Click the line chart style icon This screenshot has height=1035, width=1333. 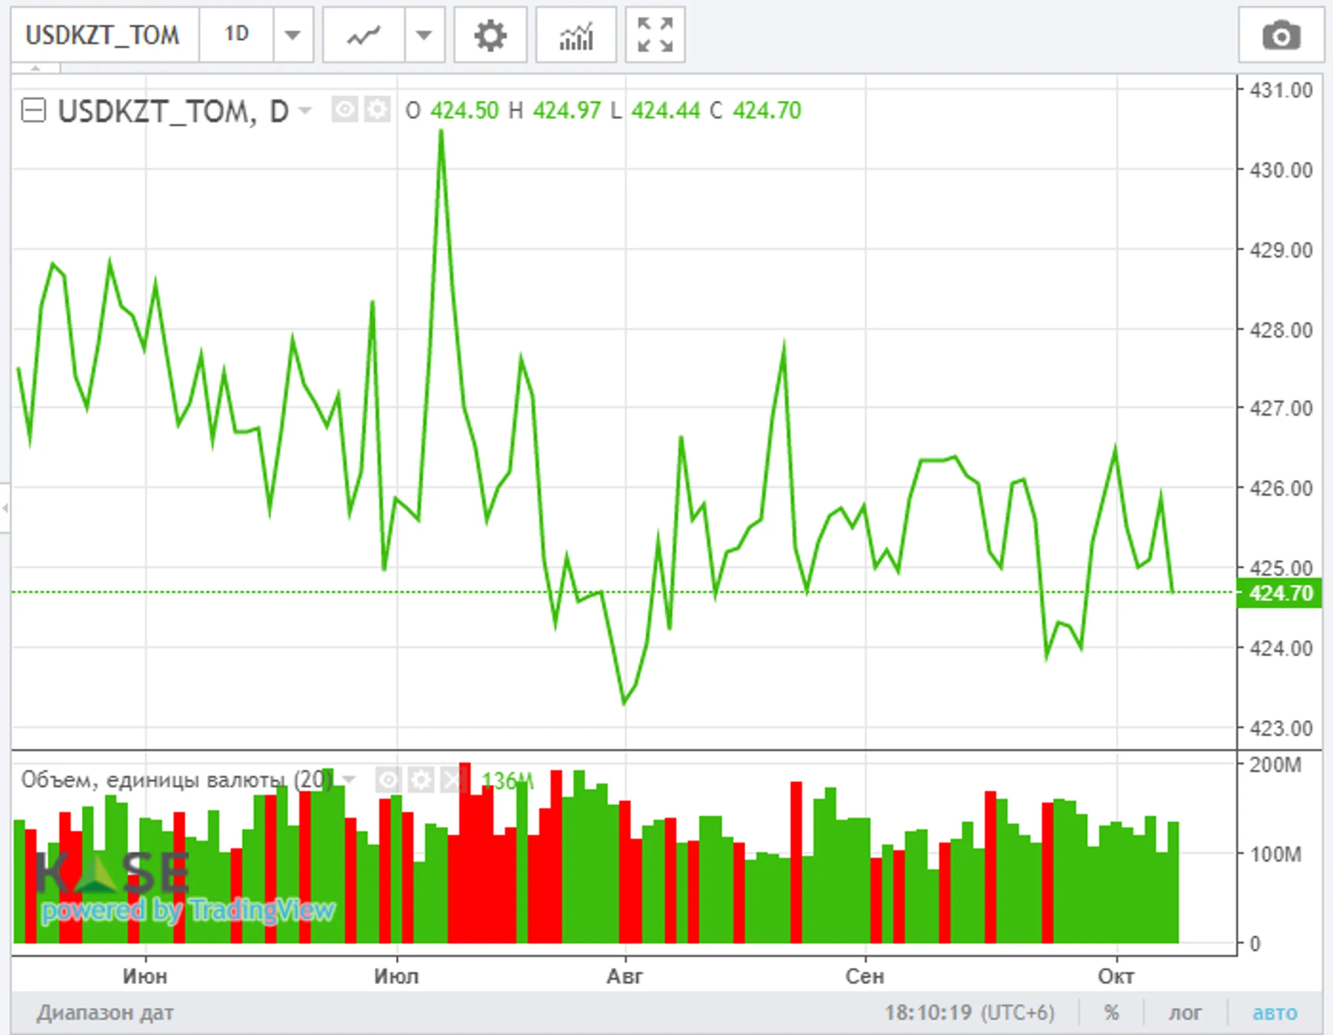coord(363,35)
